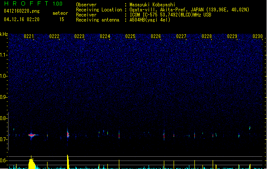Click the 0229 time marker
Screen dimensions: 267x169
[232, 36]
